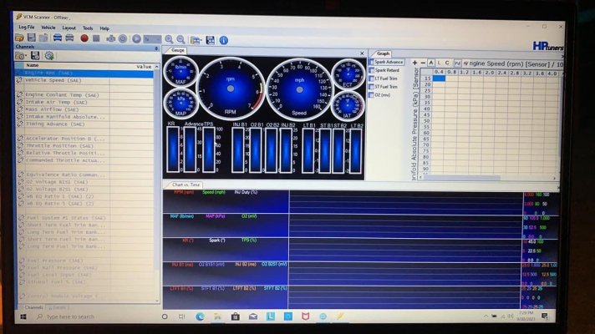This screenshot has height=334, width=595.
Task: Open a log file with the folder icon
Action: point(19,38)
